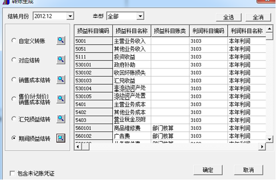Open magnifier icon beside 自定义转账
Viewport: 276px width, 180px height.
(61, 41)
